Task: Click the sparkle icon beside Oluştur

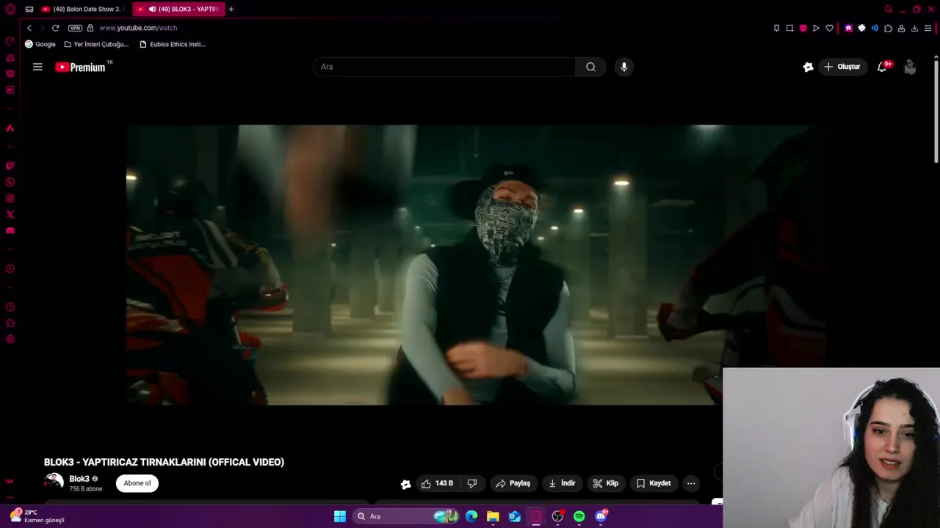Action: 808,67
